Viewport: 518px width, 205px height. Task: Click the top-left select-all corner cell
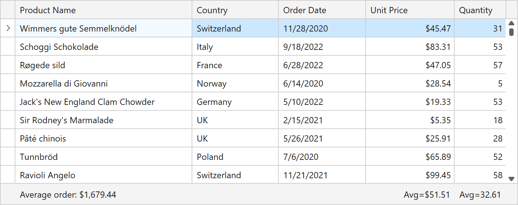tap(8, 10)
